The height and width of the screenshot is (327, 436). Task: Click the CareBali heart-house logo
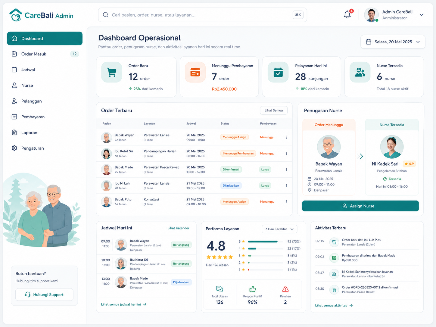click(x=16, y=15)
